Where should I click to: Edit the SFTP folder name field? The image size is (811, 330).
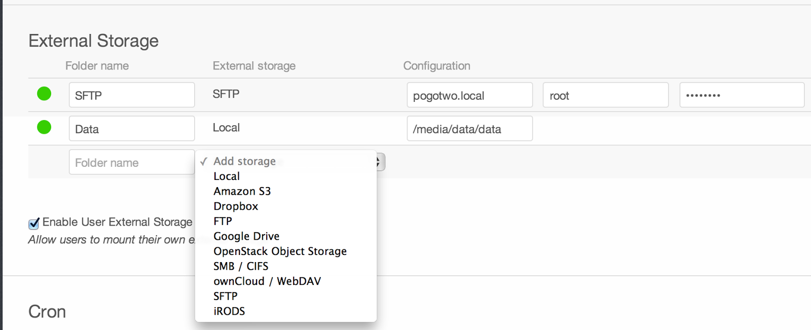point(132,95)
